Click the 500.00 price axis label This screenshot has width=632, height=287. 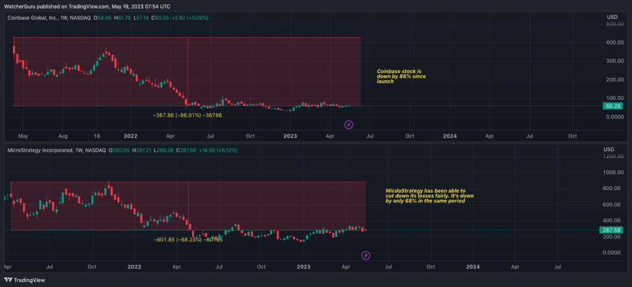[x=615, y=24]
